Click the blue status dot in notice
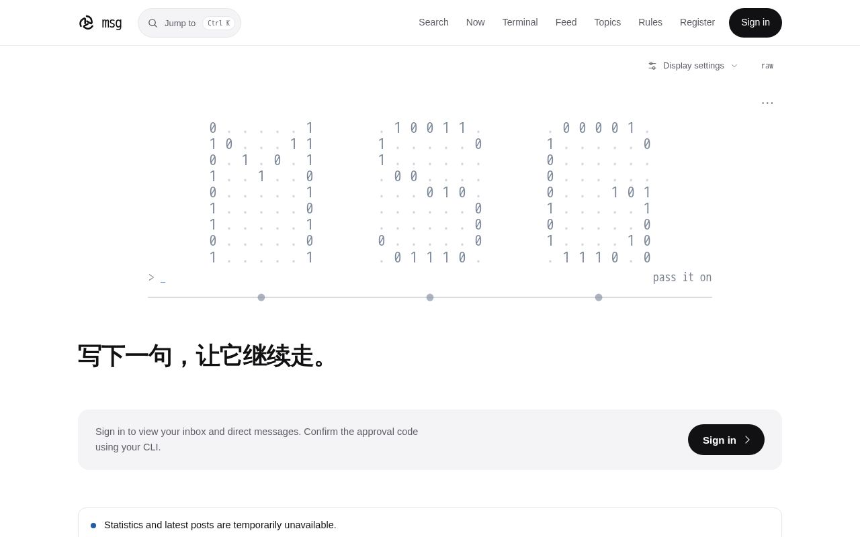The image size is (860, 537). point(93,526)
